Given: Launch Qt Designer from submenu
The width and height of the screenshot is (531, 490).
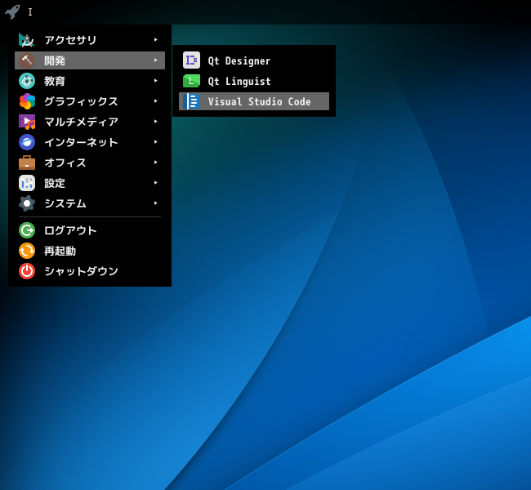Looking at the screenshot, I should [x=254, y=60].
